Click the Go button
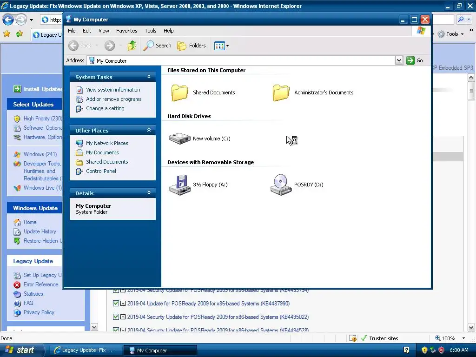This screenshot has height=357, width=476. coord(415,60)
